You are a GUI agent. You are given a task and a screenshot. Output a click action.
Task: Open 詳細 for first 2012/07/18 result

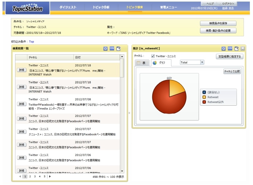22,70
